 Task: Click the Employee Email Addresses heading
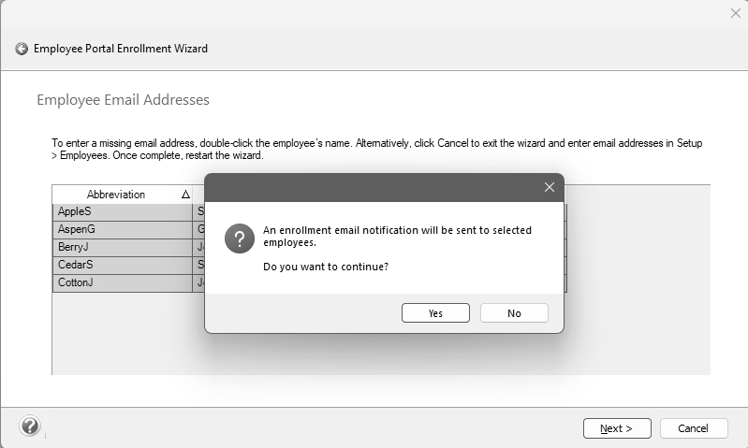pyautogui.click(x=123, y=100)
